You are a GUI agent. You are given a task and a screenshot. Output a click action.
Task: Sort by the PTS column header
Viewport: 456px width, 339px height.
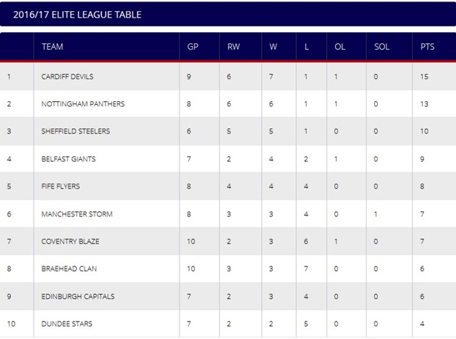click(x=427, y=46)
